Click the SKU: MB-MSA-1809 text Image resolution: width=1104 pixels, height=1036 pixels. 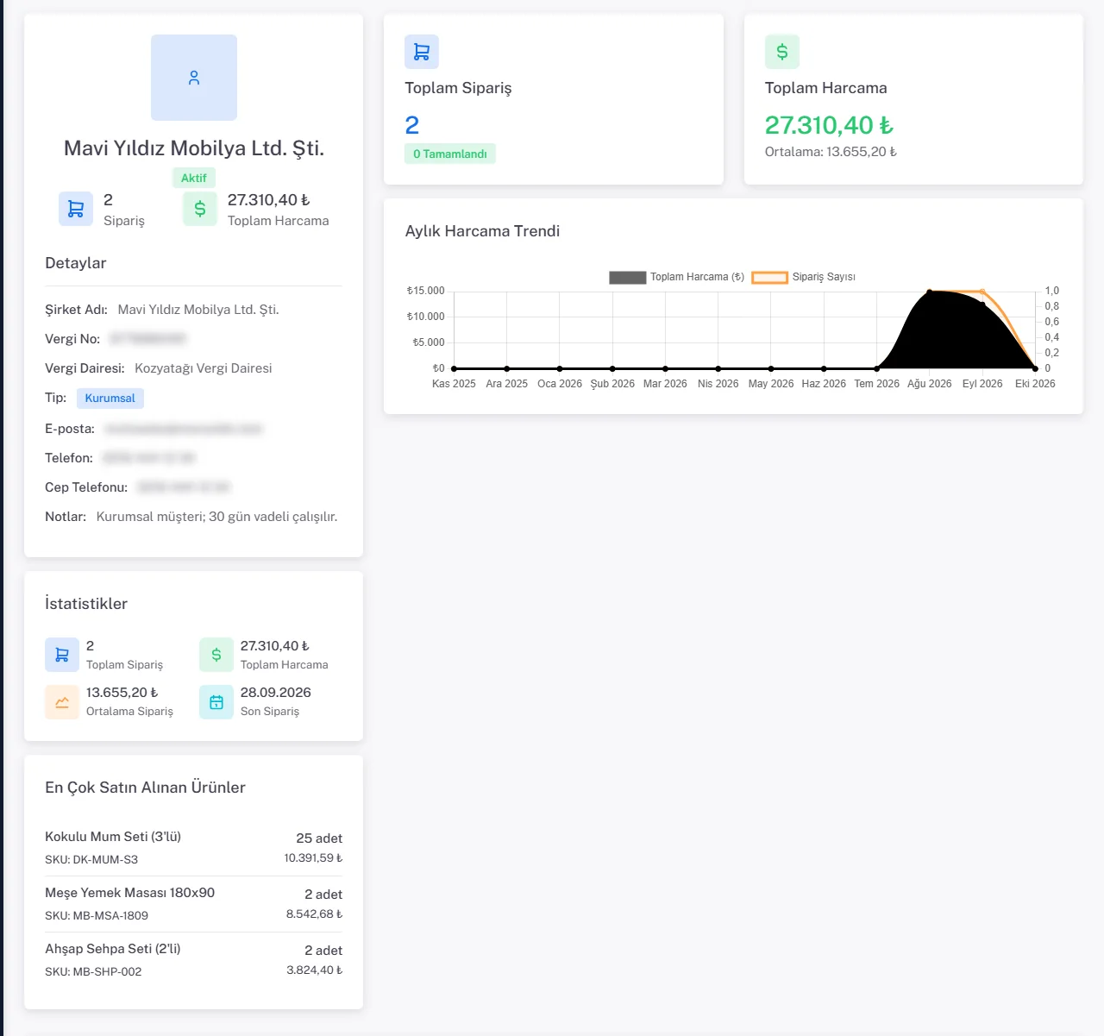click(97, 915)
